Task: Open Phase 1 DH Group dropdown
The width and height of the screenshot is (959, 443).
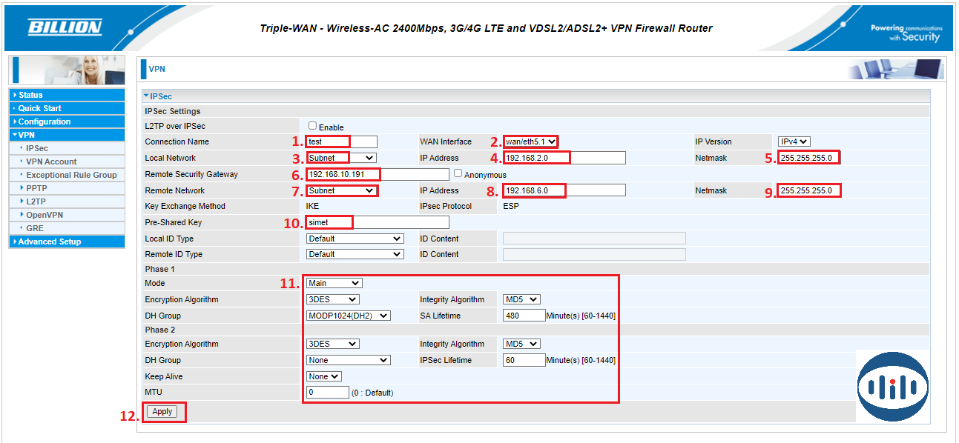Action: [x=348, y=316]
